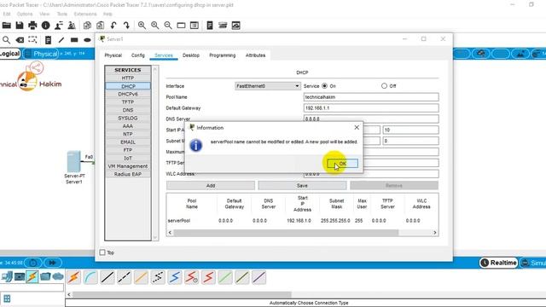Click the power cycle devices button

coord(33,263)
